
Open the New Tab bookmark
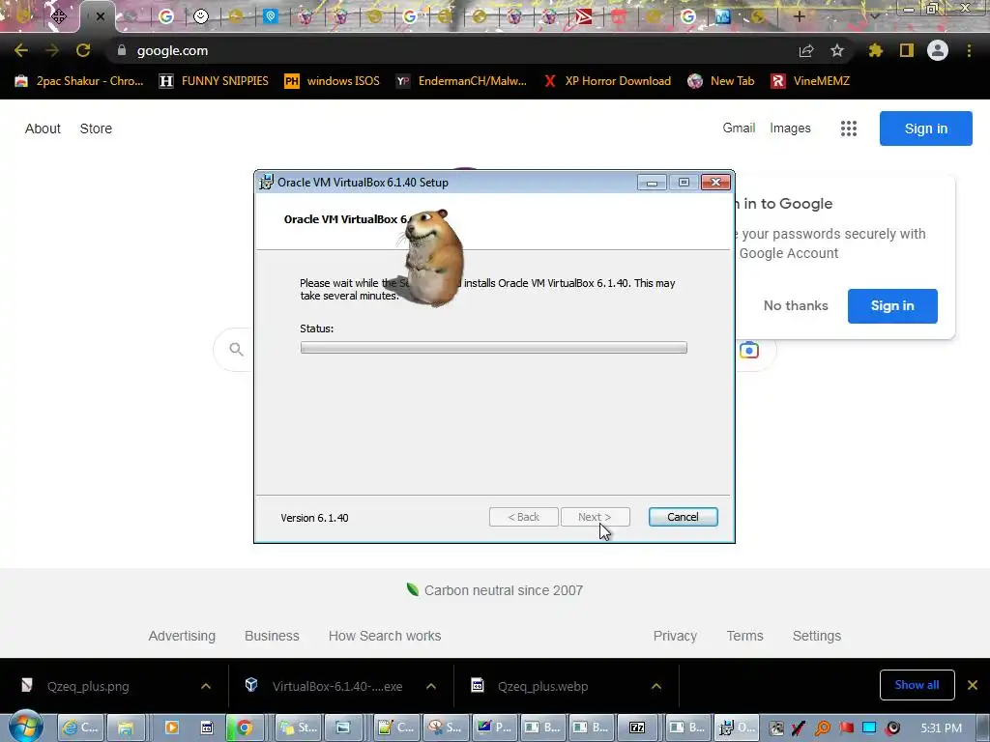click(x=721, y=81)
